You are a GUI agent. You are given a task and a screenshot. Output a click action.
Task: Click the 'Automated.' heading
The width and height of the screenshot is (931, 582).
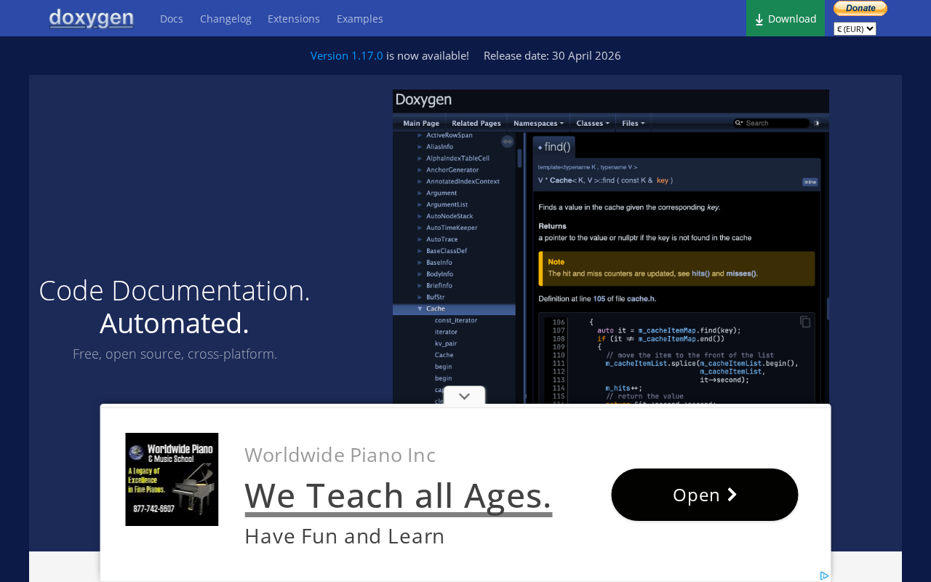(x=175, y=323)
